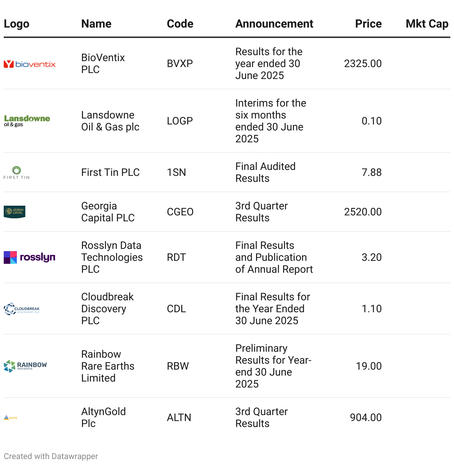Image resolution: width=454 pixels, height=465 pixels.
Task: Select the BVXP ticker code
Action: 180,64
